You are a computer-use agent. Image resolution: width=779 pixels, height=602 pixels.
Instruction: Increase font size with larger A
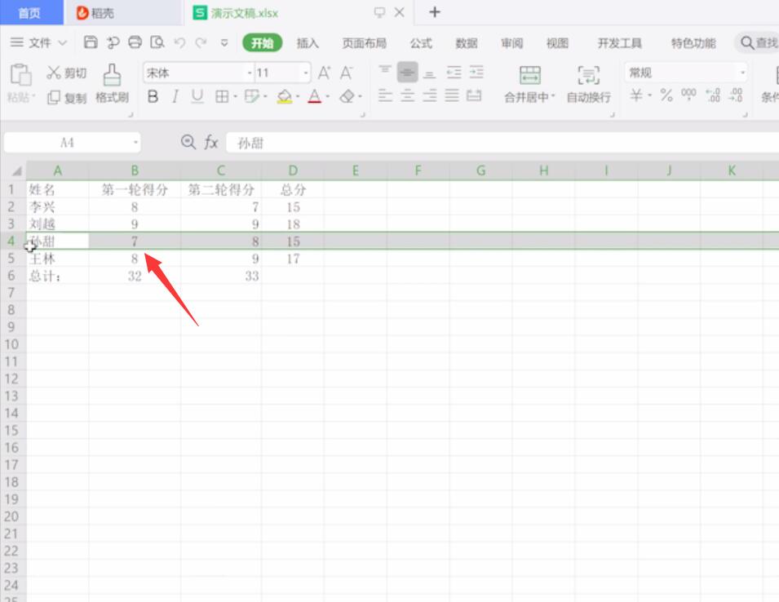(x=324, y=73)
